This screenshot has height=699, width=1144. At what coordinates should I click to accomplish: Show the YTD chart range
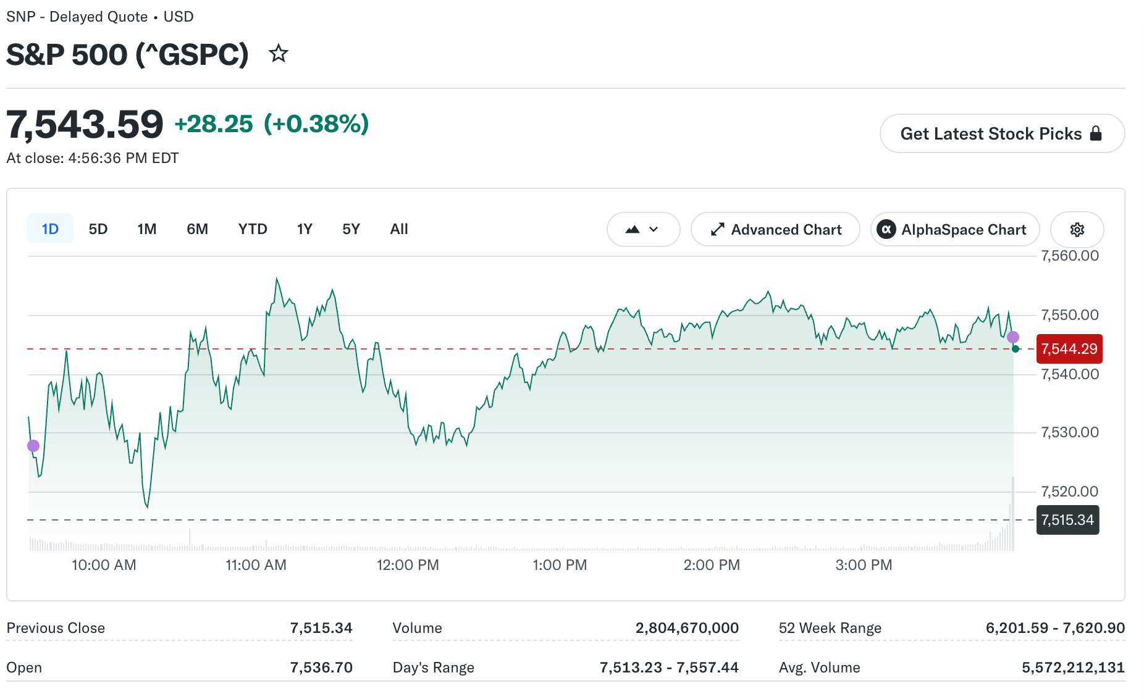pos(253,229)
